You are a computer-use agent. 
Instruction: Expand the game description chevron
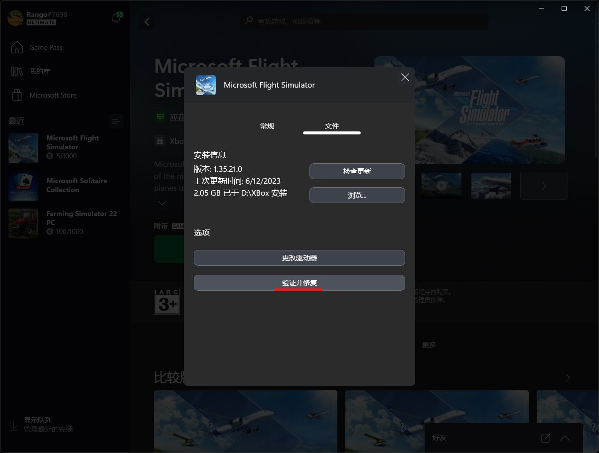point(162,203)
